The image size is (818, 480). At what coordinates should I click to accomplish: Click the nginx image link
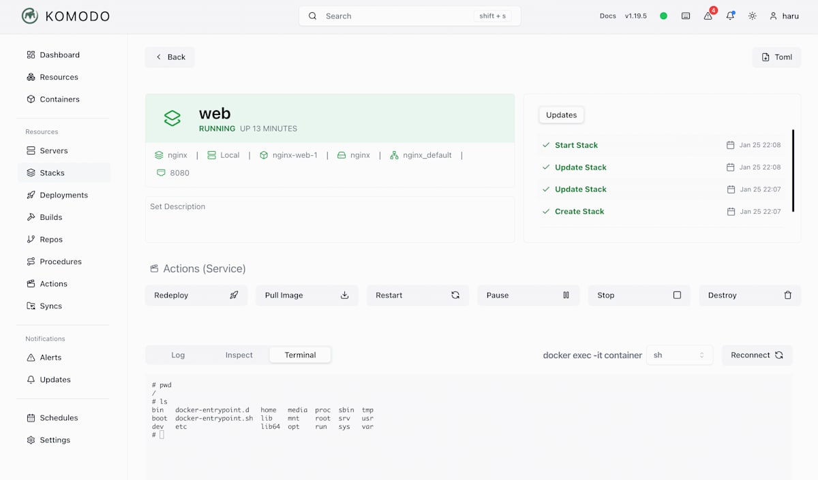point(354,155)
